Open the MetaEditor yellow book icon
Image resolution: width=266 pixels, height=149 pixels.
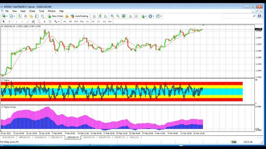tap(67, 16)
